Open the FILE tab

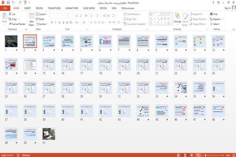click(5, 8)
